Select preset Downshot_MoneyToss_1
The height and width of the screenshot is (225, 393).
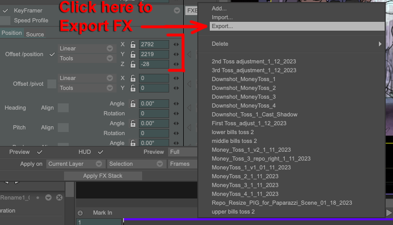tap(244, 79)
